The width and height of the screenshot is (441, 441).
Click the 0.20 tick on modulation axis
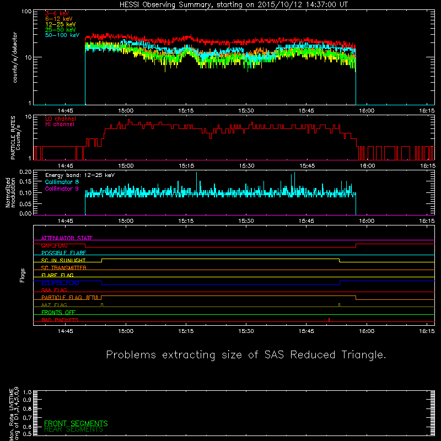point(25,172)
